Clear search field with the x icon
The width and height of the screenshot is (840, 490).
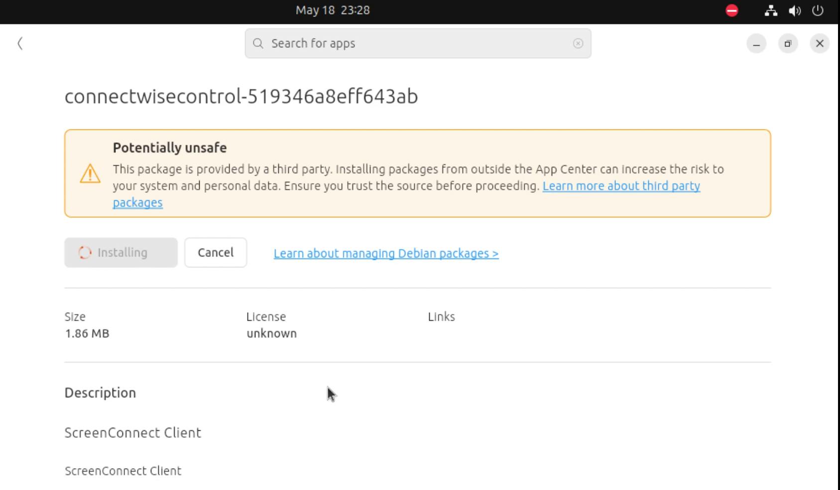tap(578, 43)
